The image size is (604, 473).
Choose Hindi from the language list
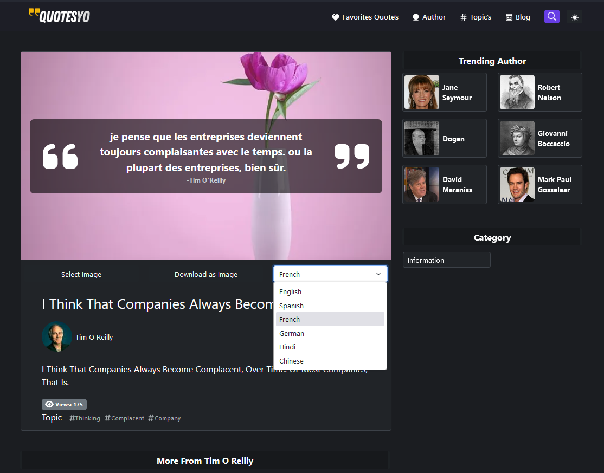[330, 347]
